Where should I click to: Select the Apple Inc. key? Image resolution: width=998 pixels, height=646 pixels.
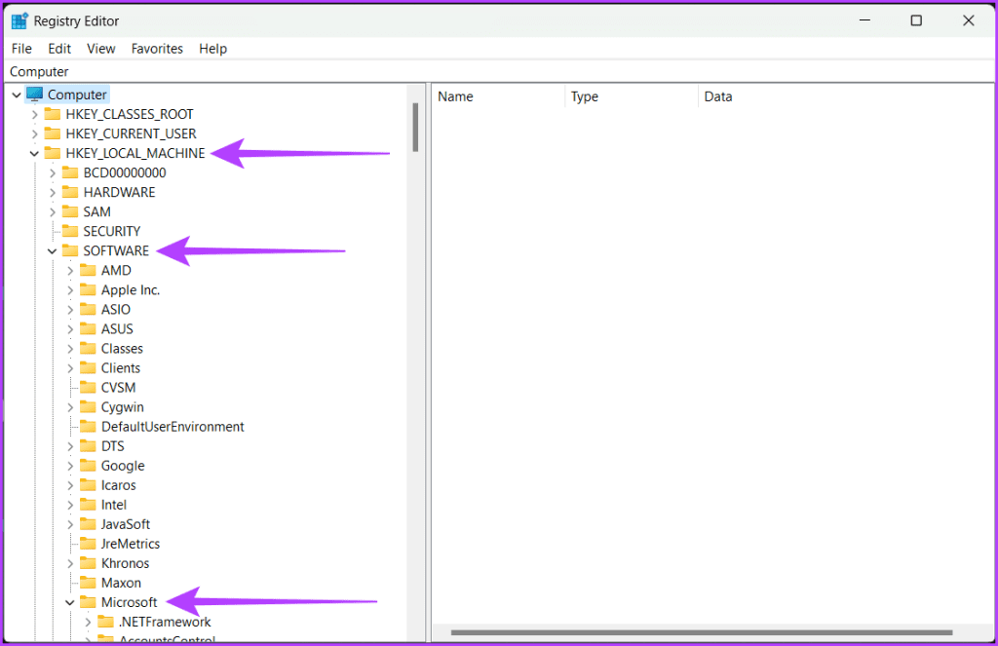[x=131, y=290]
